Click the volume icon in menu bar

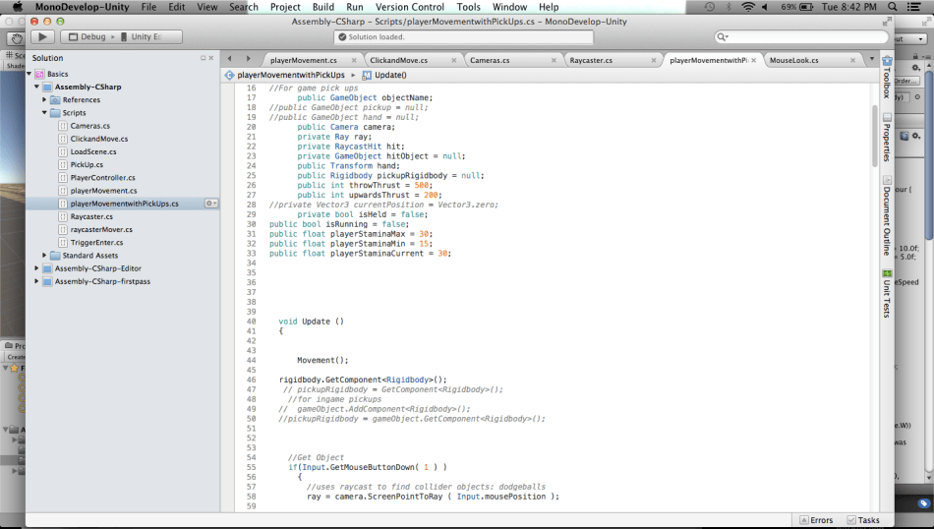(765, 7)
